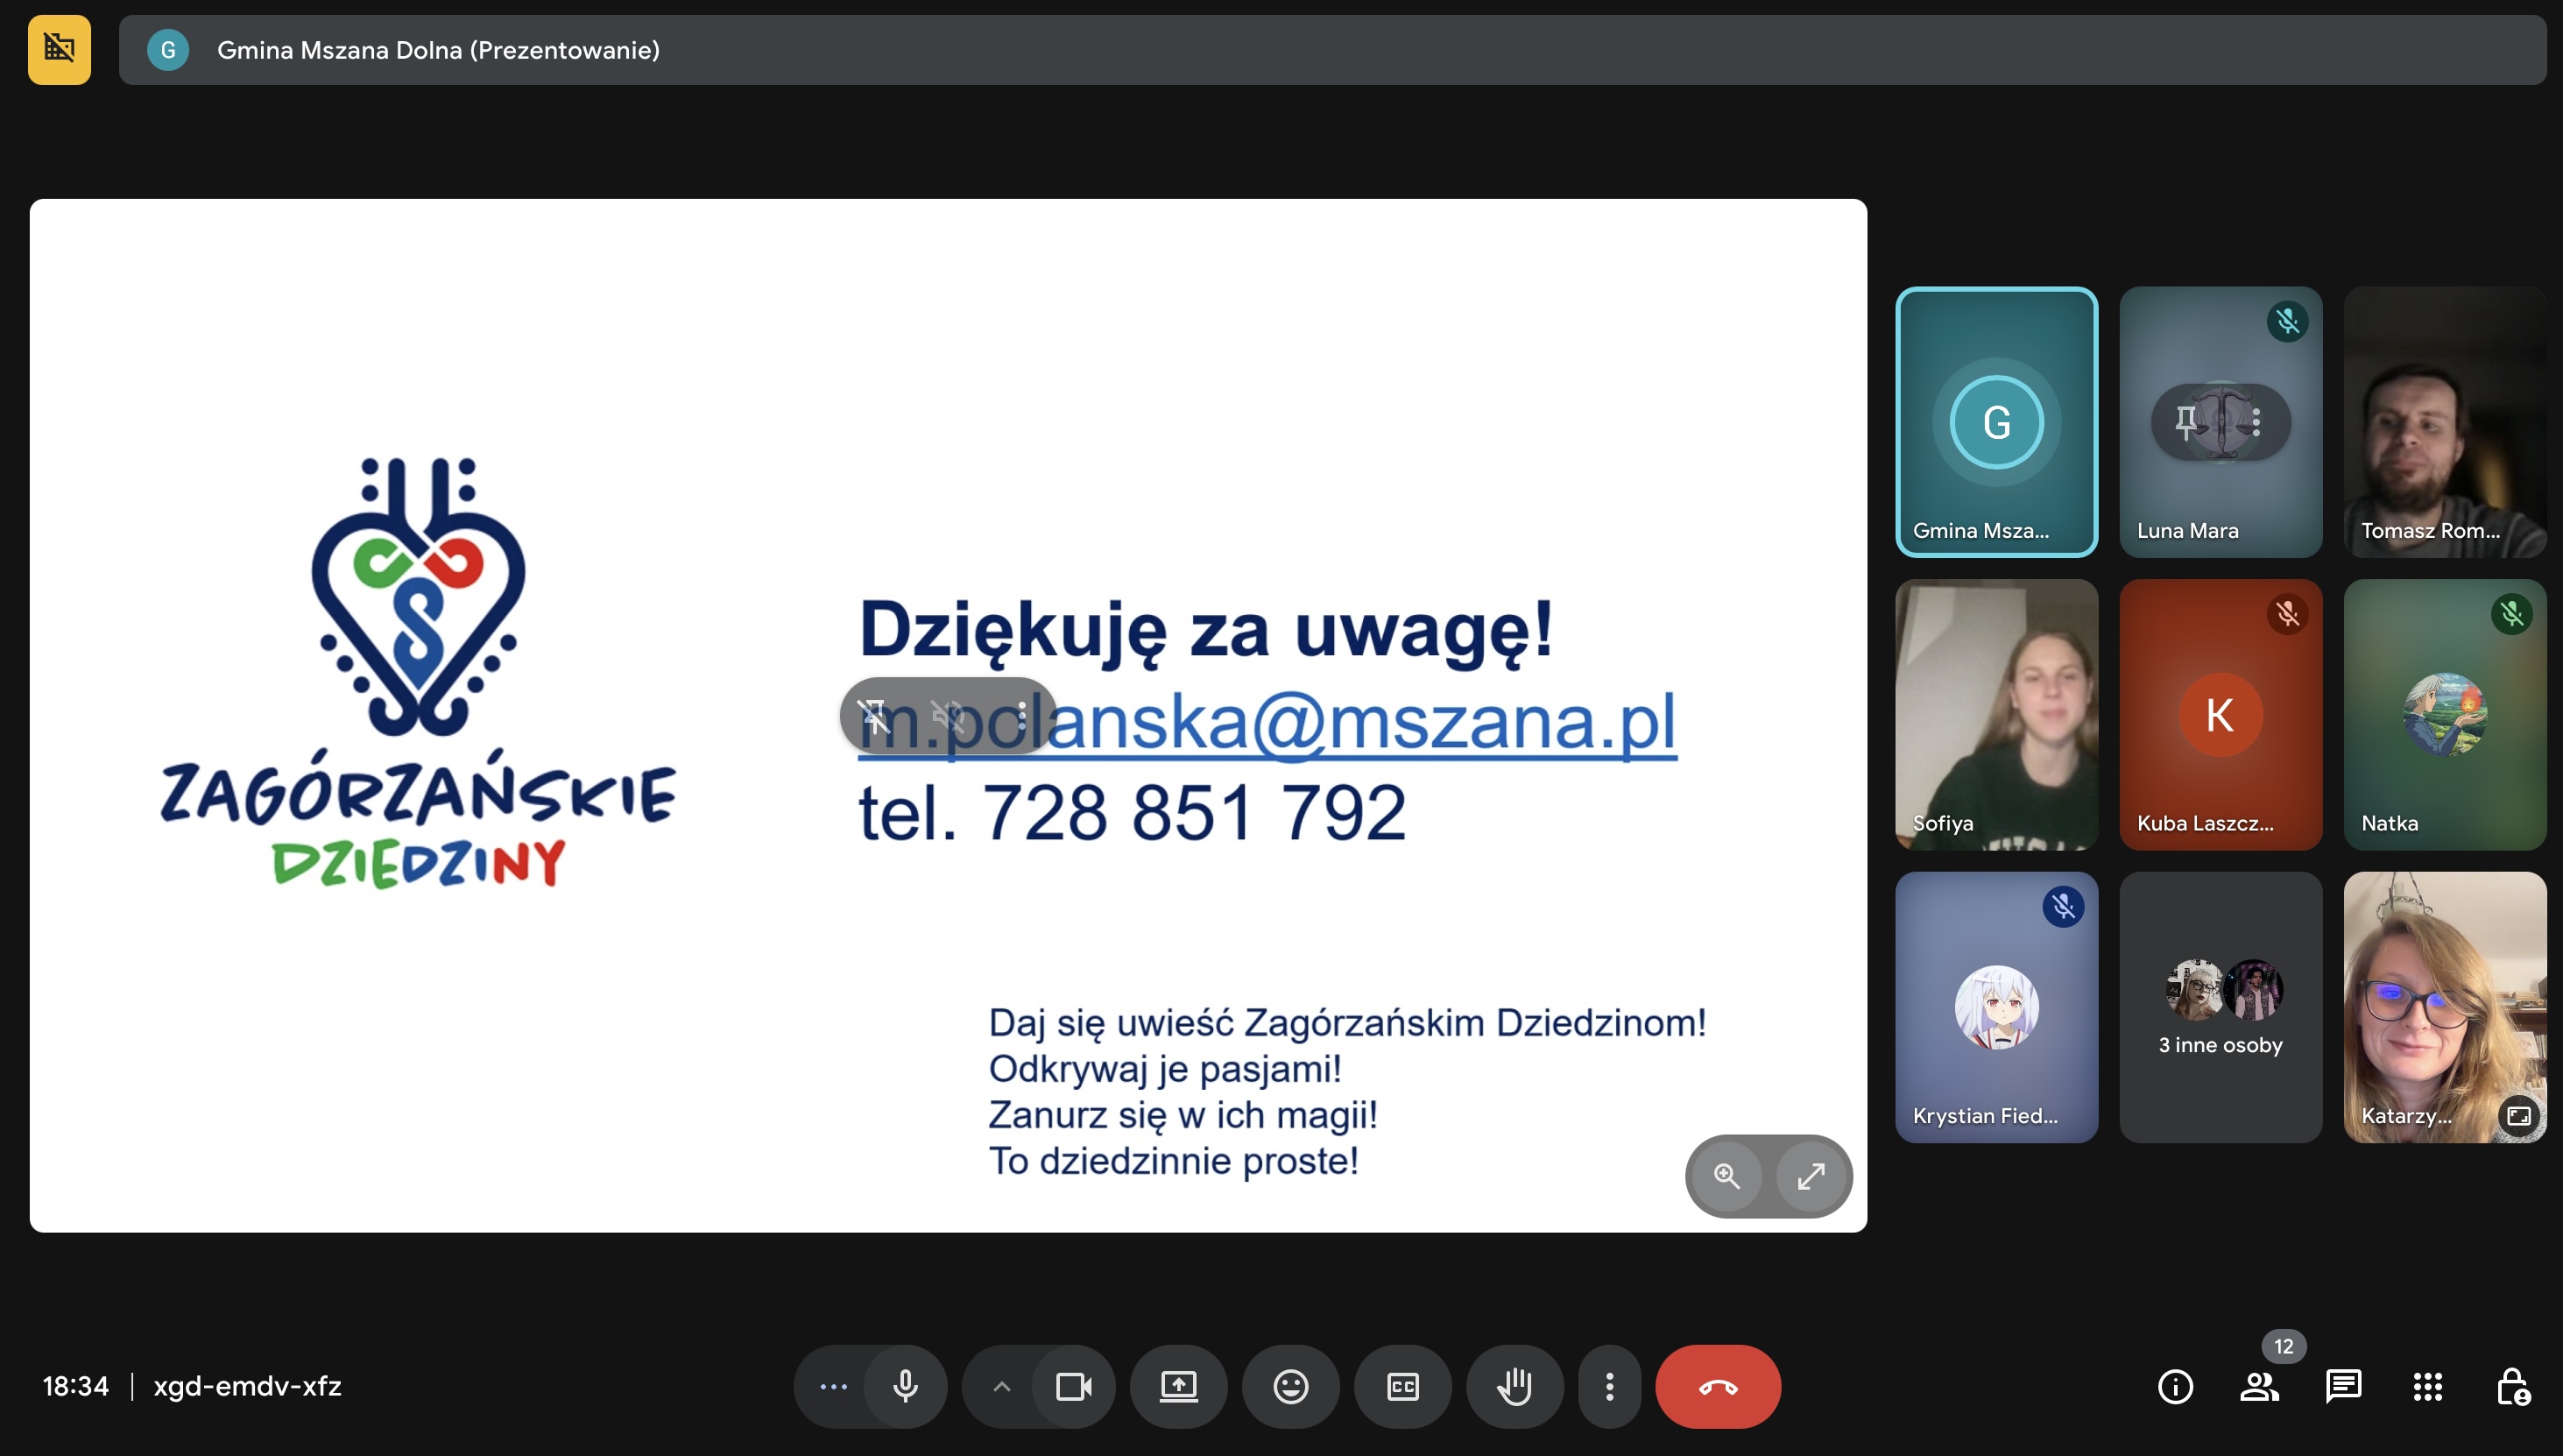Image resolution: width=2563 pixels, height=1456 pixels.
Task: Open the emoji reactions picker
Action: [1290, 1386]
